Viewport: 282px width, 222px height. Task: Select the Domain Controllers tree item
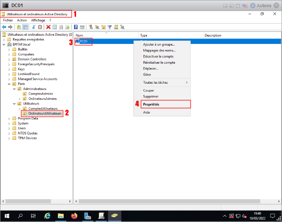32,59
